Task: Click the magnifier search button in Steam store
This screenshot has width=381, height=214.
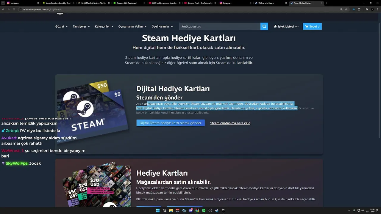Action: (264, 26)
